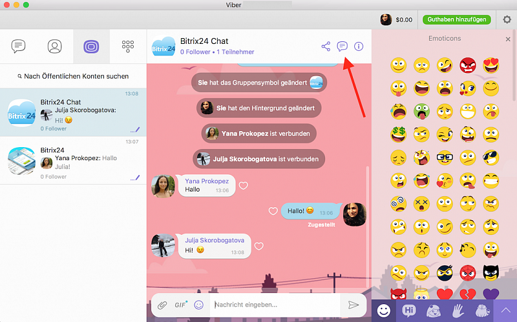Open chat bubble icon in header
This screenshot has height=322, width=517.
(x=343, y=46)
